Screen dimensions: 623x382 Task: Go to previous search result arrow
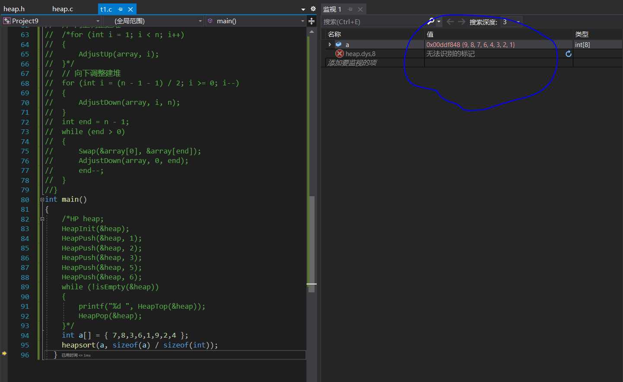450,22
